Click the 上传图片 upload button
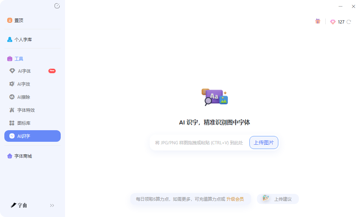364x217 pixels. [264, 142]
